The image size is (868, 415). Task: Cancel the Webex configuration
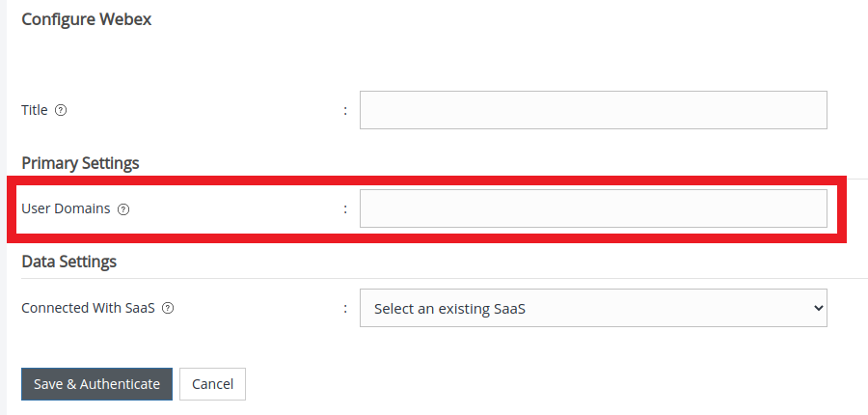(212, 384)
